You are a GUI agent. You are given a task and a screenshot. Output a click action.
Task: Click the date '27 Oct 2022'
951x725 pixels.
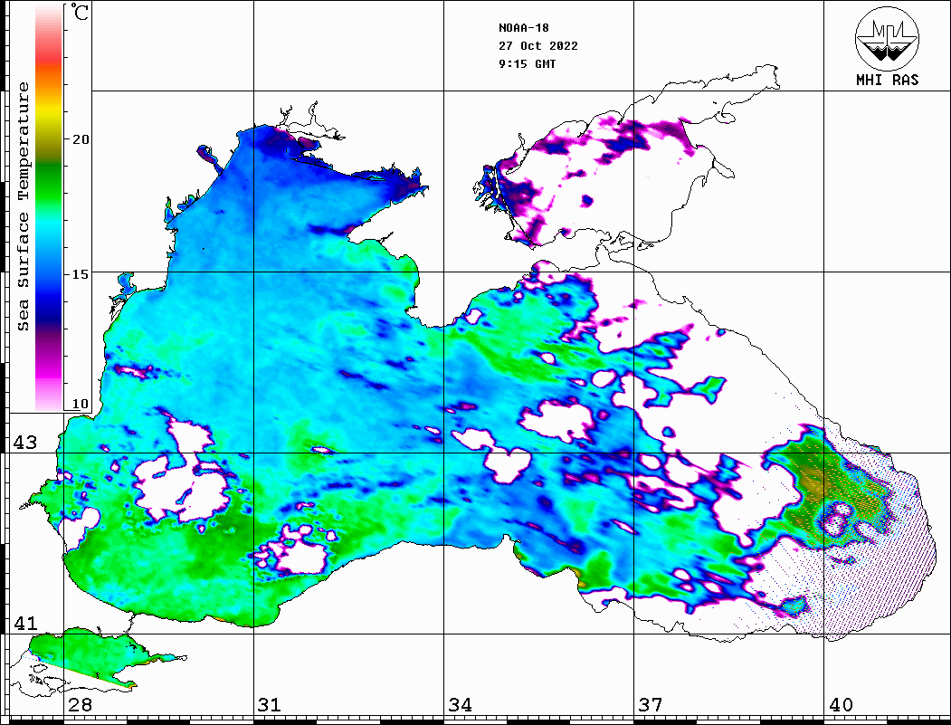tap(538, 46)
